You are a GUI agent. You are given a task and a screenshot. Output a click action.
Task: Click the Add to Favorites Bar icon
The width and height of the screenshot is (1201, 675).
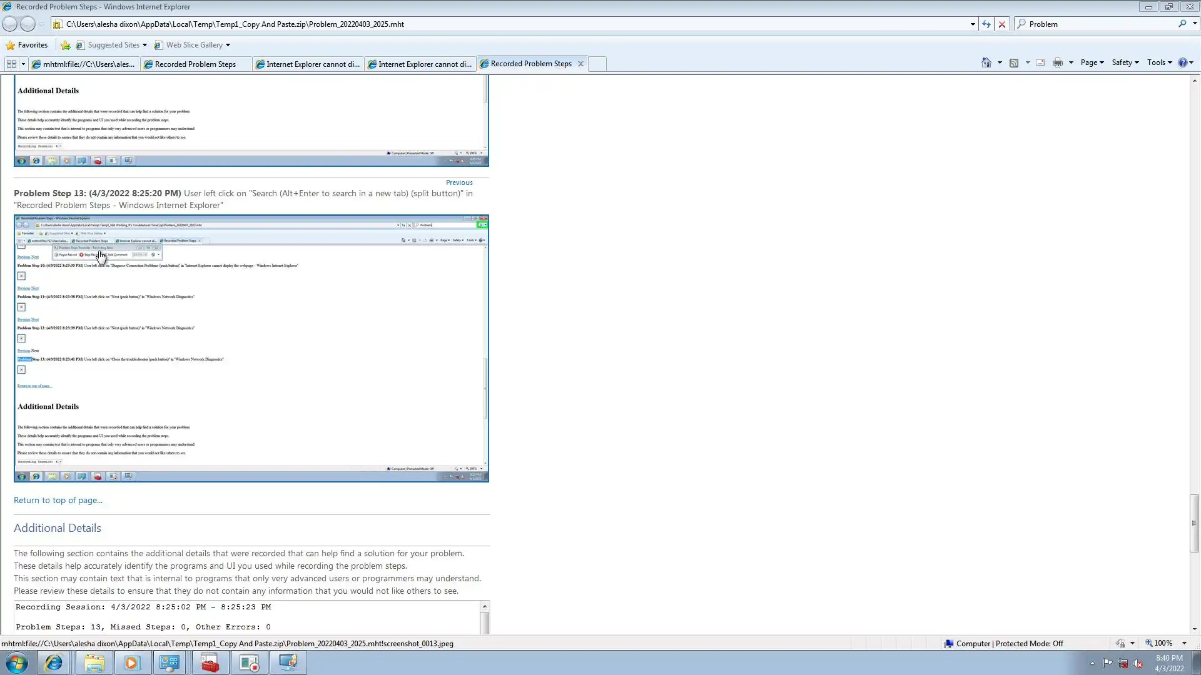[x=66, y=45]
